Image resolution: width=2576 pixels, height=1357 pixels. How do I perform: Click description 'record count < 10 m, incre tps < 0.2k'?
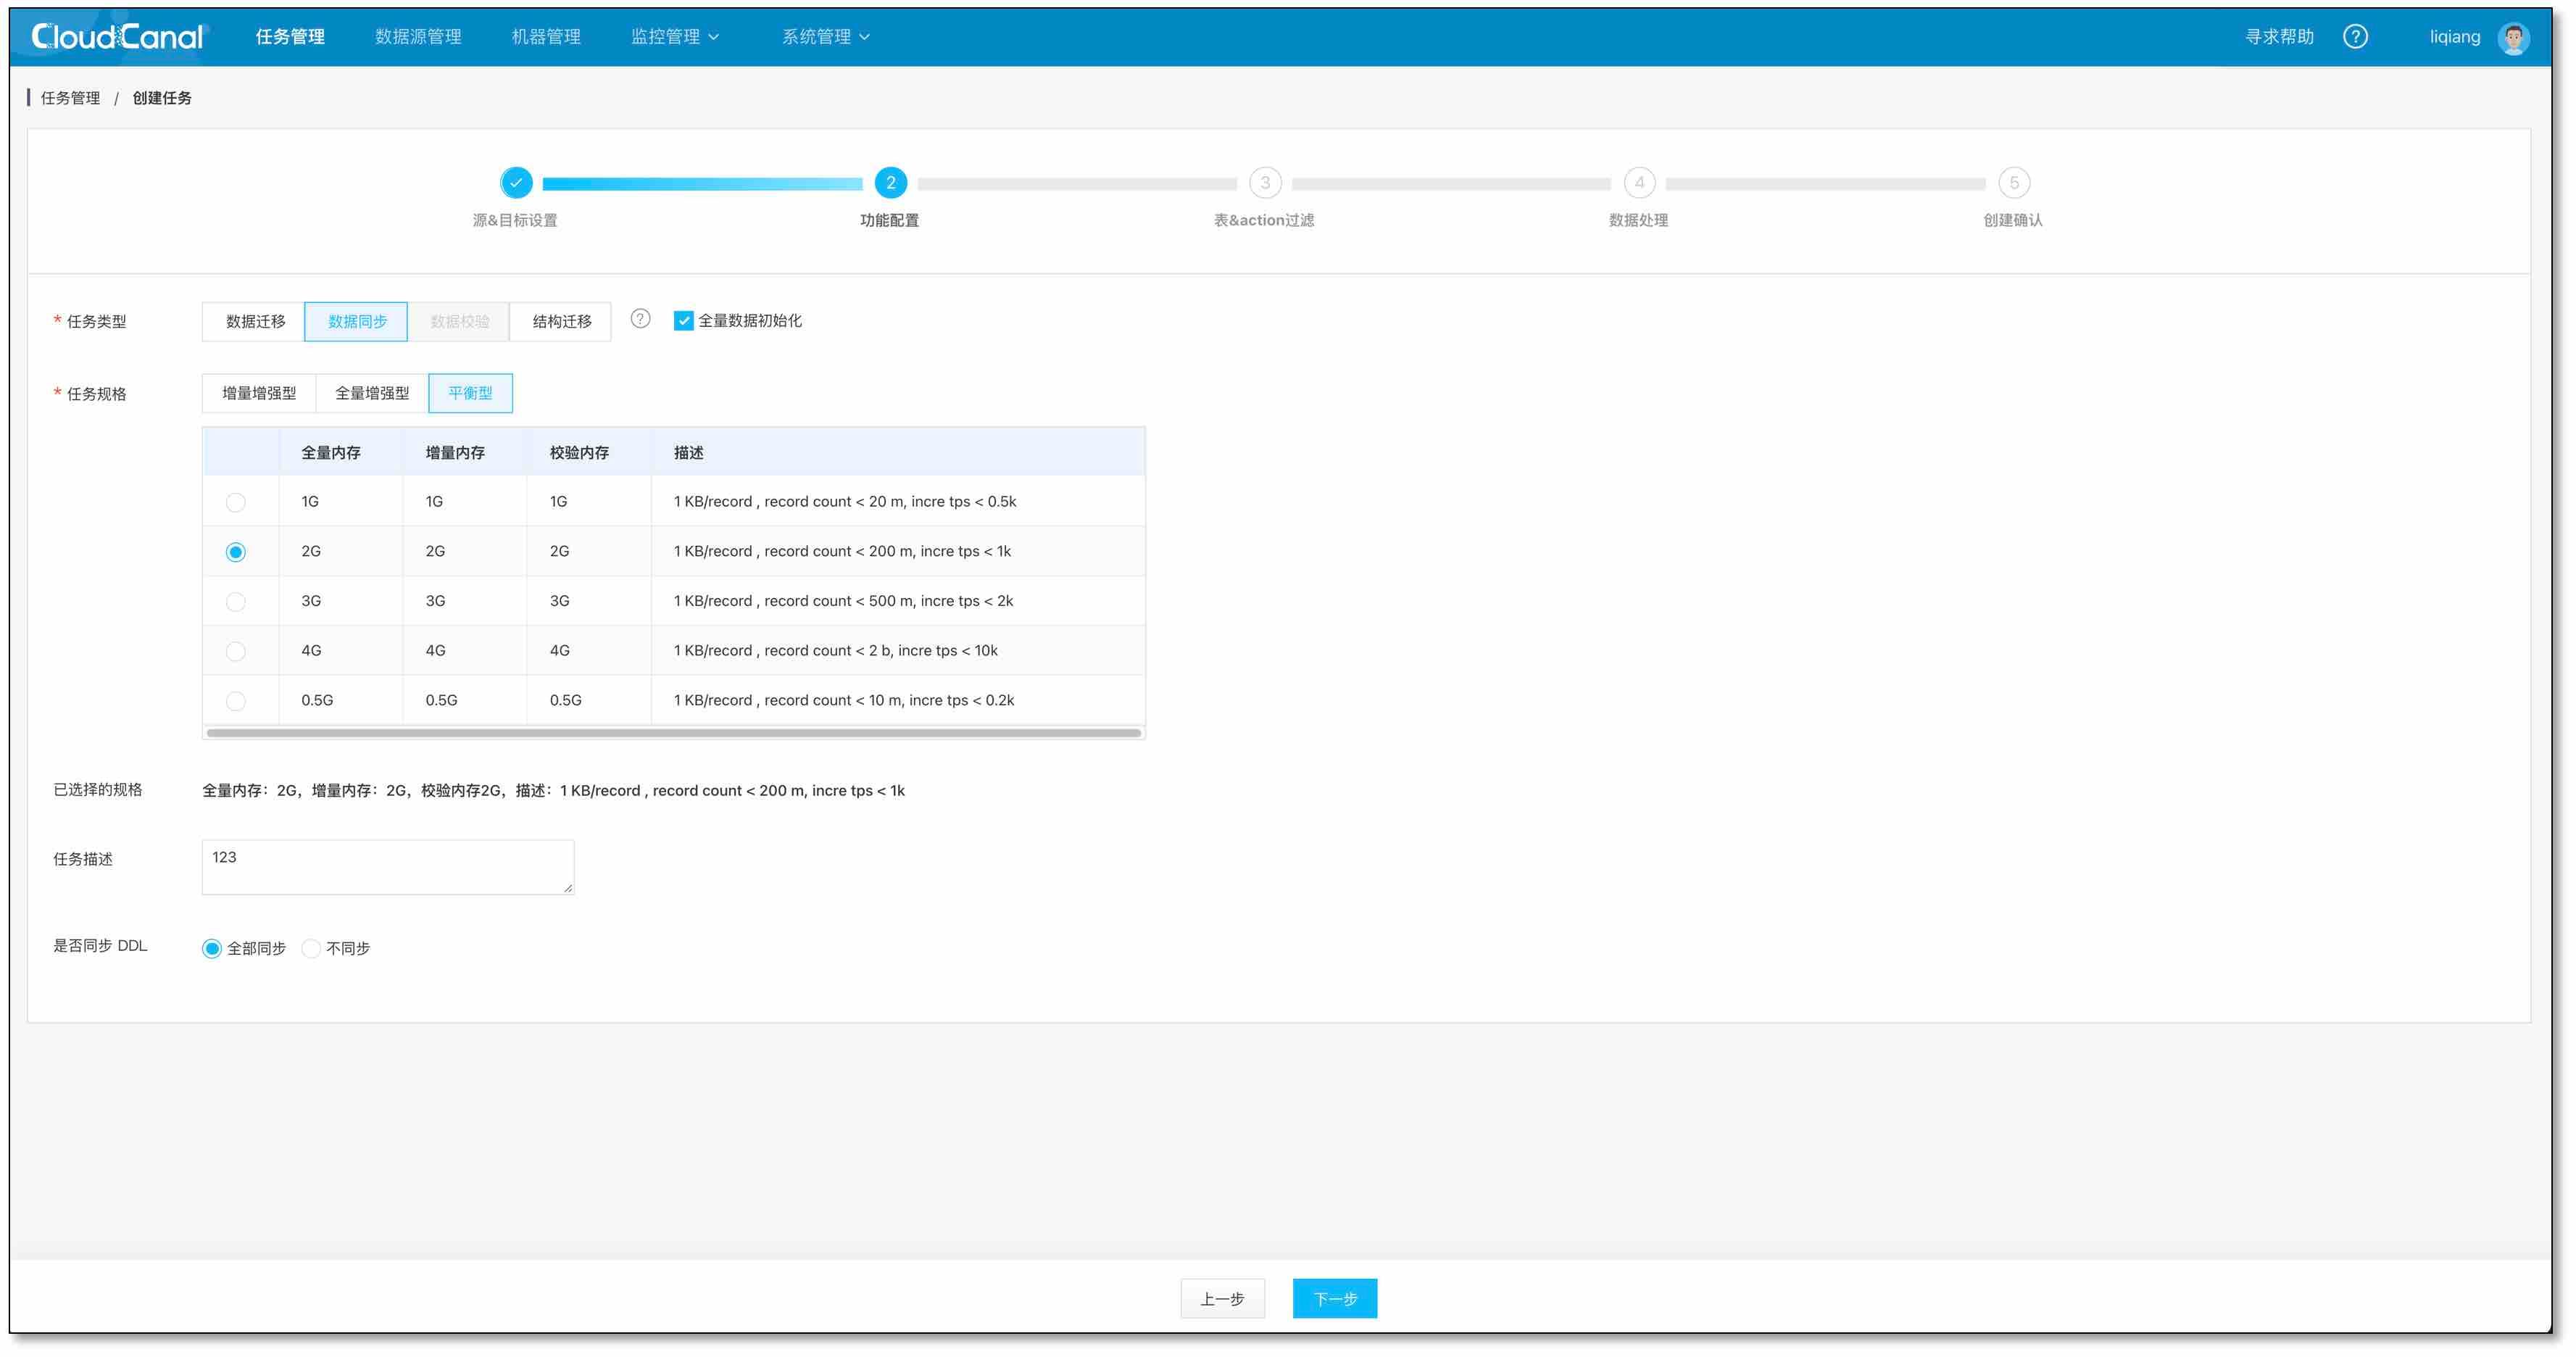843,701
